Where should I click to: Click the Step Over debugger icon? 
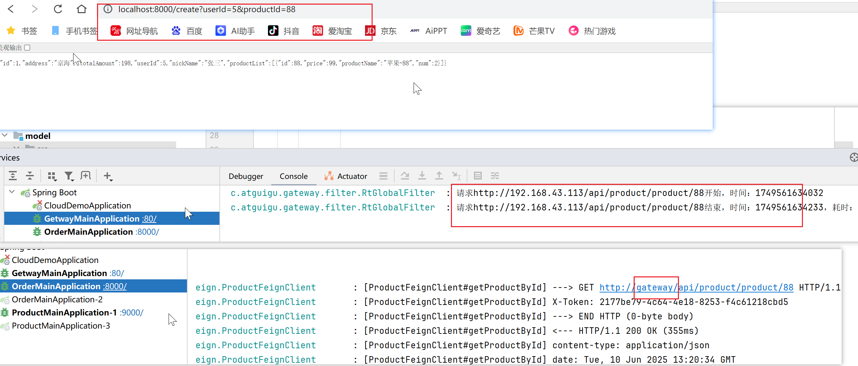pyautogui.click(x=405, y=176)
